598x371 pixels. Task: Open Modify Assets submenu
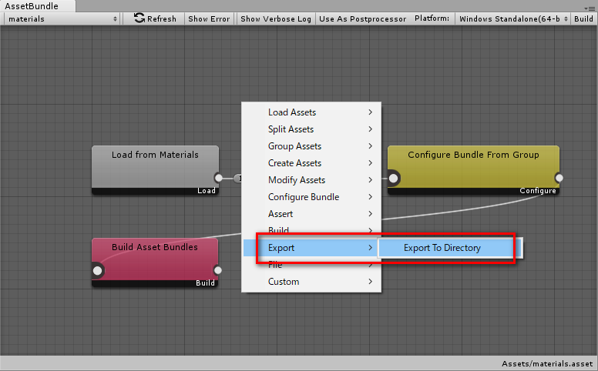tap(311, 180)
